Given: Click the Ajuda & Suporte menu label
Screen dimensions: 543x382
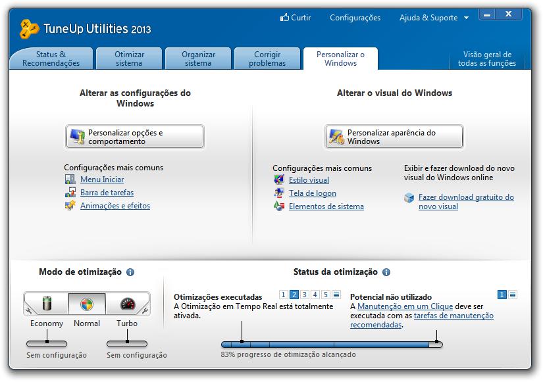Looking at the screenshot, I should pyautogui.click(x=428, y=18).
